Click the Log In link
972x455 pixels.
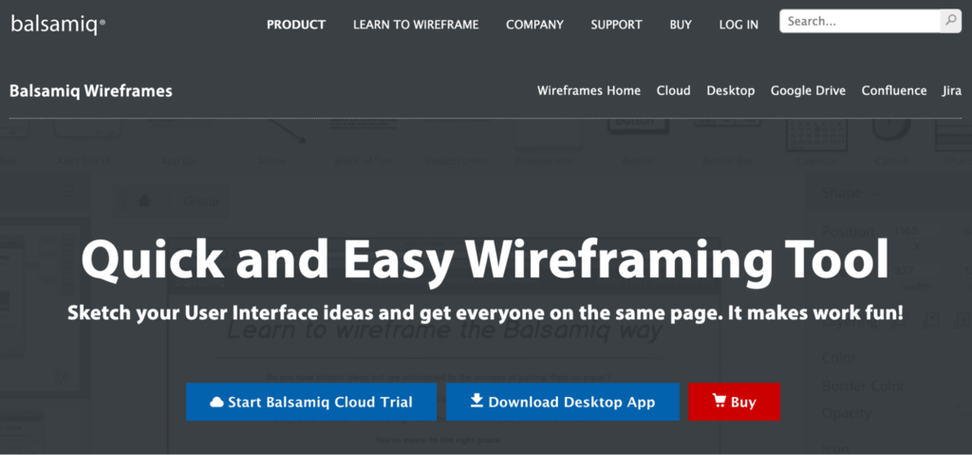738,25
